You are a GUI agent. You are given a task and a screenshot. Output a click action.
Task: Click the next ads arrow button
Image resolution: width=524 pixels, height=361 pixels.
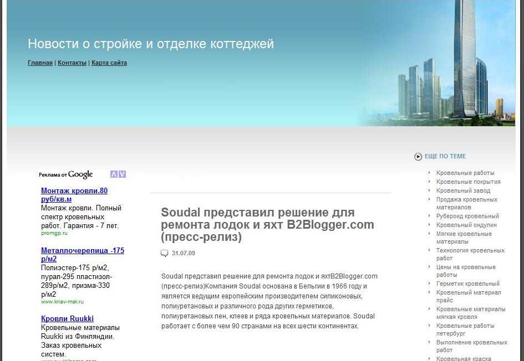pos(123,174)
